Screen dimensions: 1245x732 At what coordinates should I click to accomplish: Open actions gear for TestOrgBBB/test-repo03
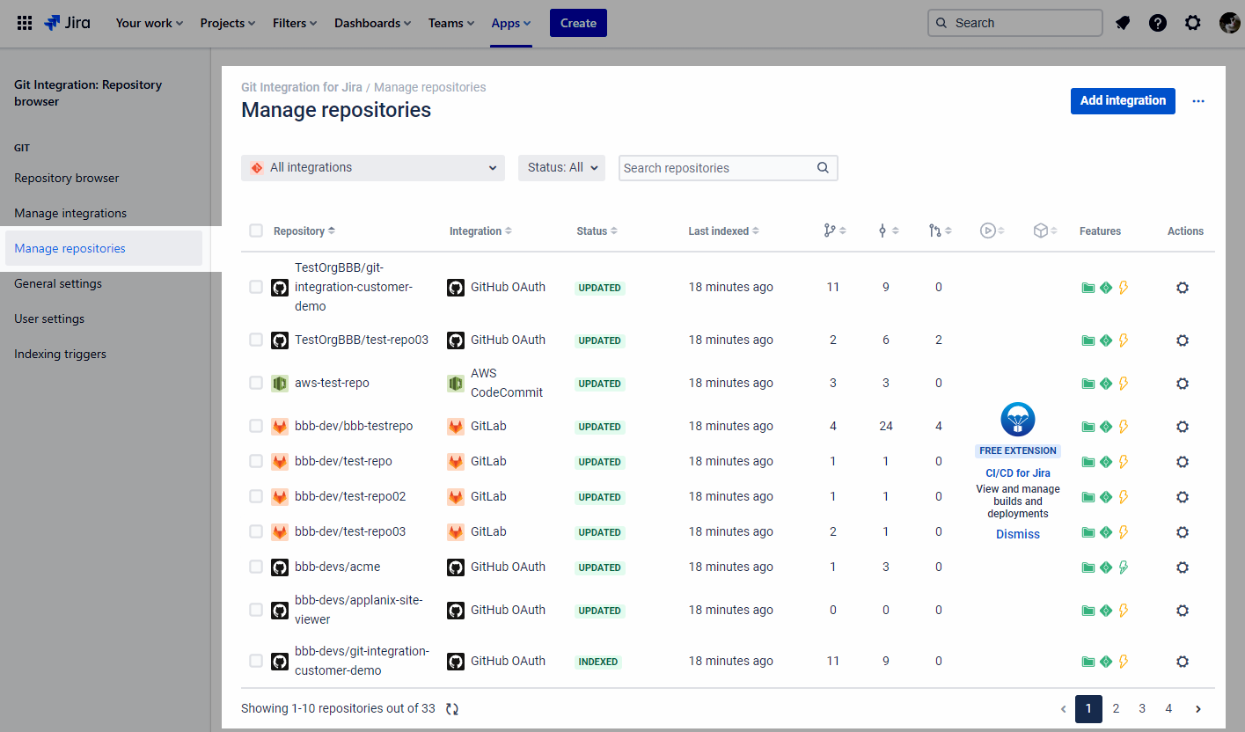click(x=1183, y=340)
